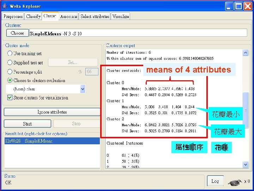Start the clustering run

tap(28, 124)
